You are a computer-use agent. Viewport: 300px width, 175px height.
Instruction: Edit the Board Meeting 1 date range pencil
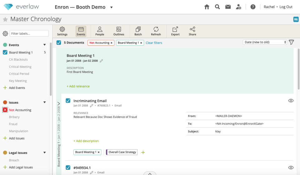[x=101, y=61]
